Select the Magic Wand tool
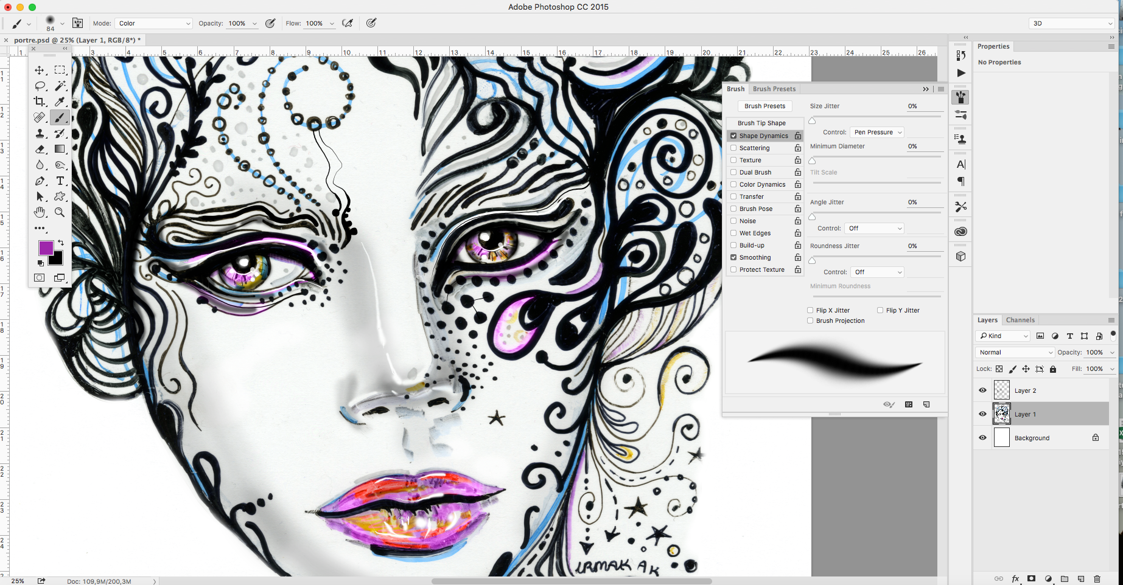Viewport: 1123px width, 585px height. (60, 86)
